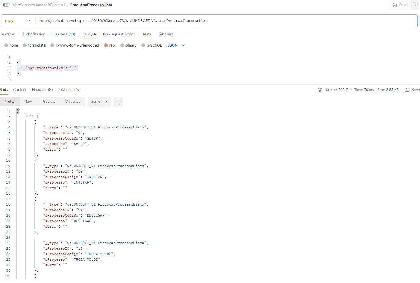Image resolution: width=420 pixels, height=283 pixels.
Task: Click the sProcesso "TROCA MOLDE" line
Action: [73, 259]
